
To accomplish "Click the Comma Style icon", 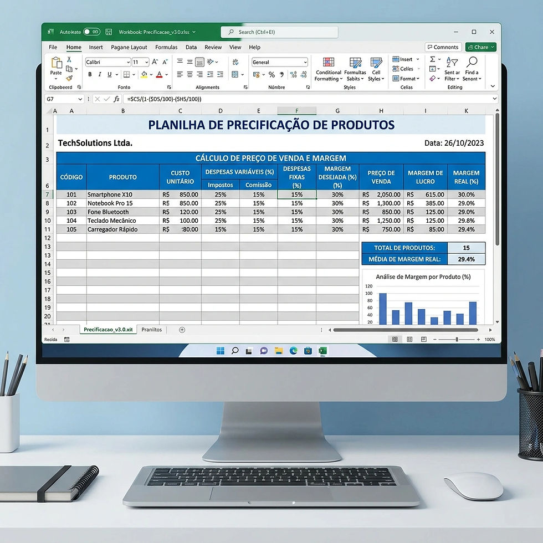I will [282, 74].
